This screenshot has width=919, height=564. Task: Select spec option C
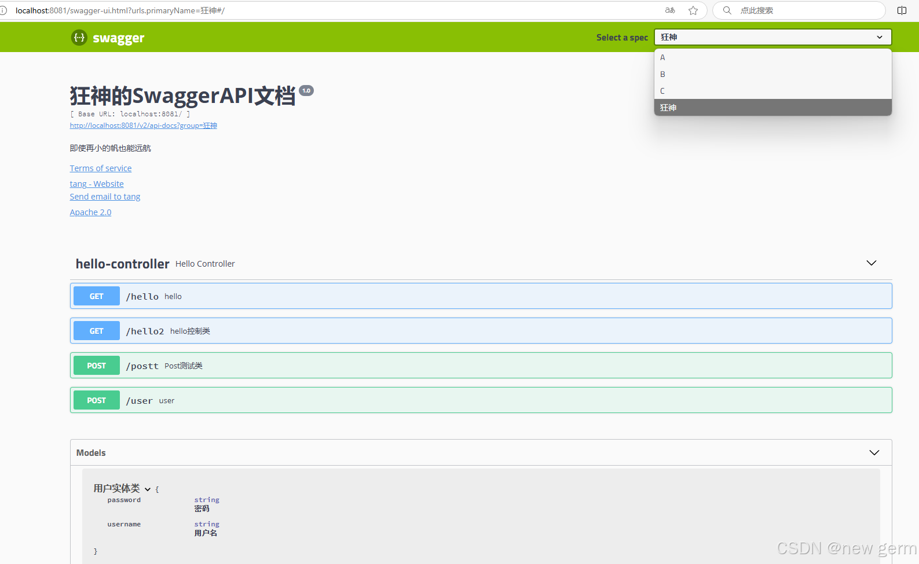point(773,91)
